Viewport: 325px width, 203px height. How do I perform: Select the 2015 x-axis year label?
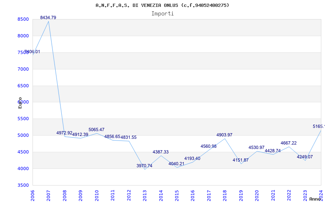tap(177, 196)
